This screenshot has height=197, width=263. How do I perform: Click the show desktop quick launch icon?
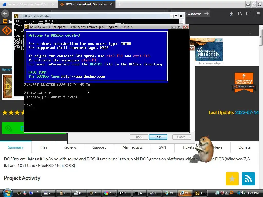[31, 193]
